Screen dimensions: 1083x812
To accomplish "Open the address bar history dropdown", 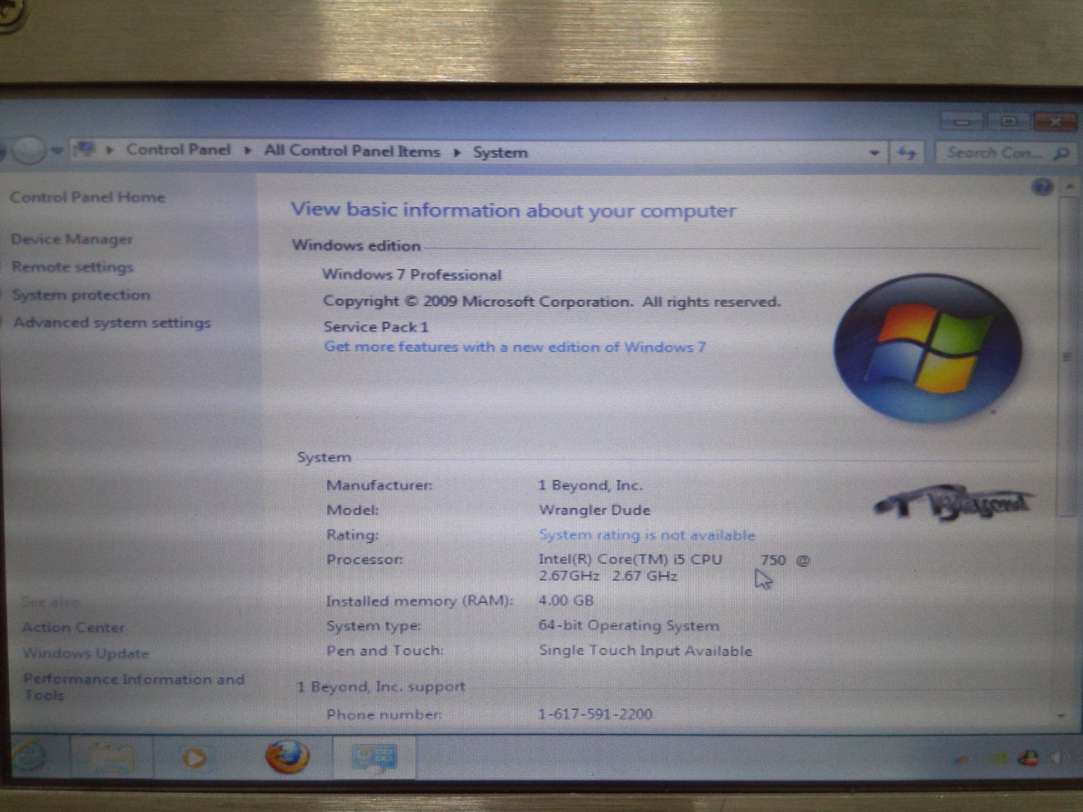I will pyautogui.click(x=874, y=154).
